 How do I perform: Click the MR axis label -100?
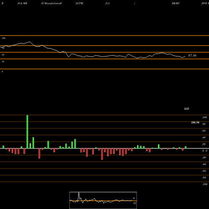pos(205,184)
